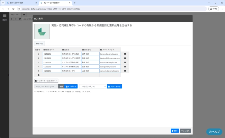Add a new row with the plus icon
Viewport: 225px width, 138px height.
click(x=39, y=75)
